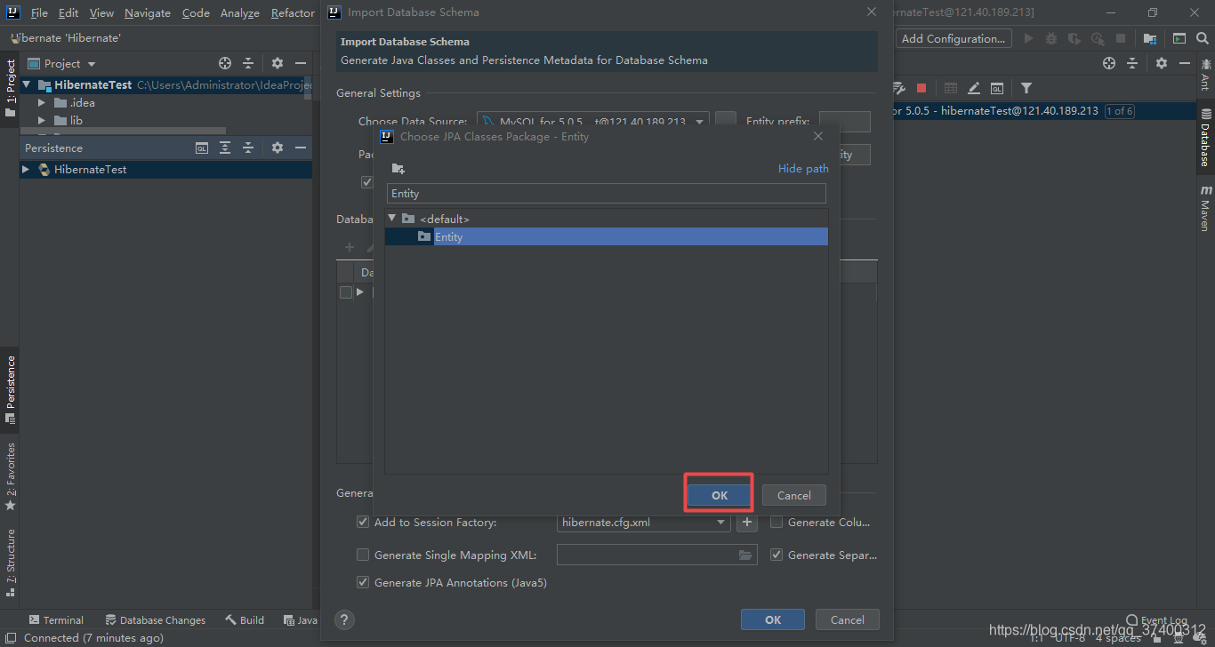
Task: Click the filter icon in Database toolbar
Action: [1026, 88]
